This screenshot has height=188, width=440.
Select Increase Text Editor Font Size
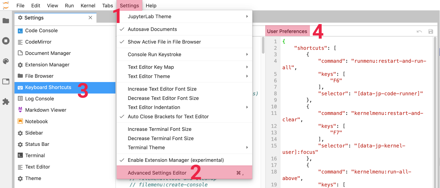(162, 89)
